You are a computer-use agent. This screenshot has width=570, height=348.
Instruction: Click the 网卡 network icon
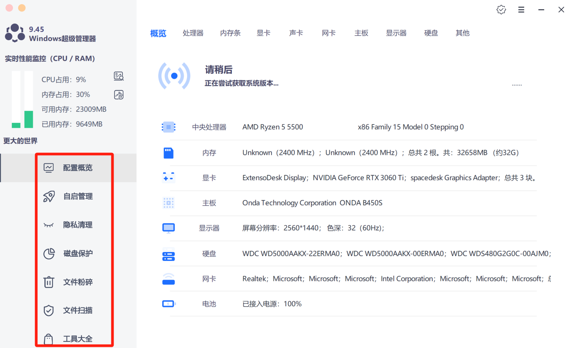[168, 279]
